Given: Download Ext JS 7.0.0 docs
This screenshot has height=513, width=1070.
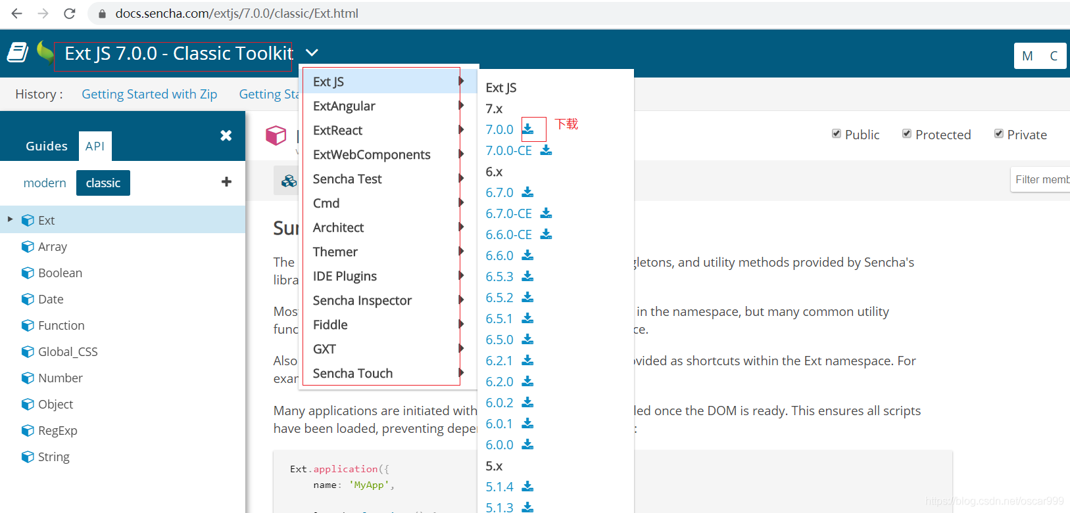Looking at the screenshot, I should click(528, 129).
